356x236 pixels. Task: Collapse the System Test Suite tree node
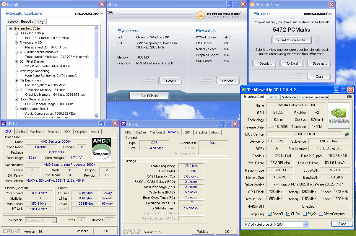click(11, 29)
